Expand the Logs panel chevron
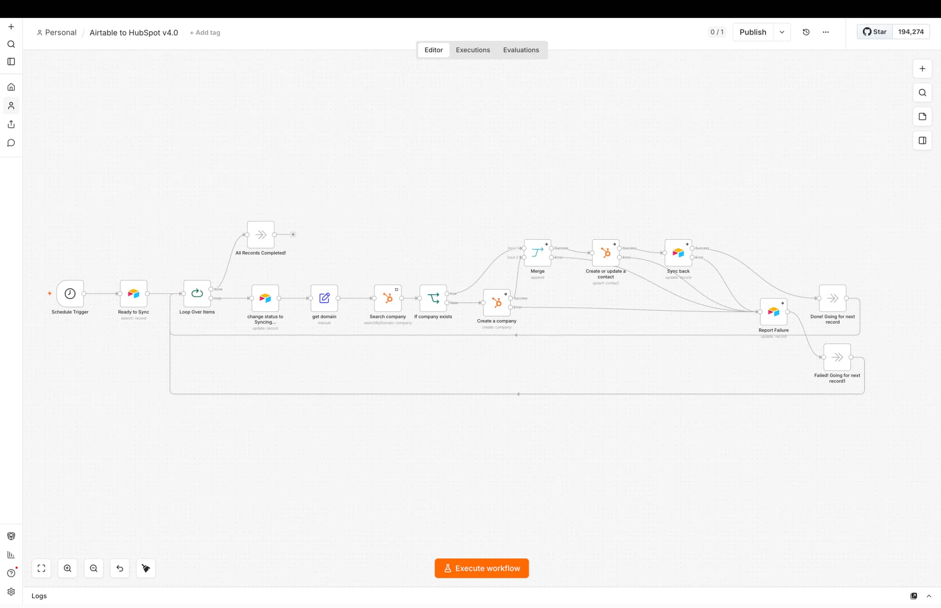Viewport: 941px width, 608px height. point(929,596)
